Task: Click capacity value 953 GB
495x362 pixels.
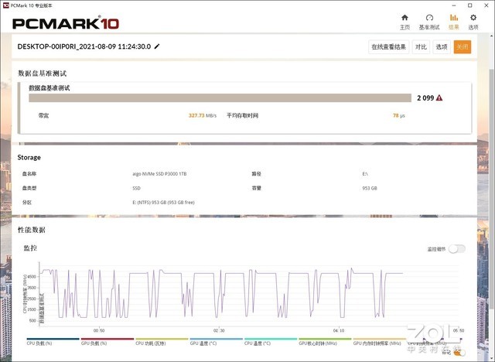Action: (x=370, y=188)
